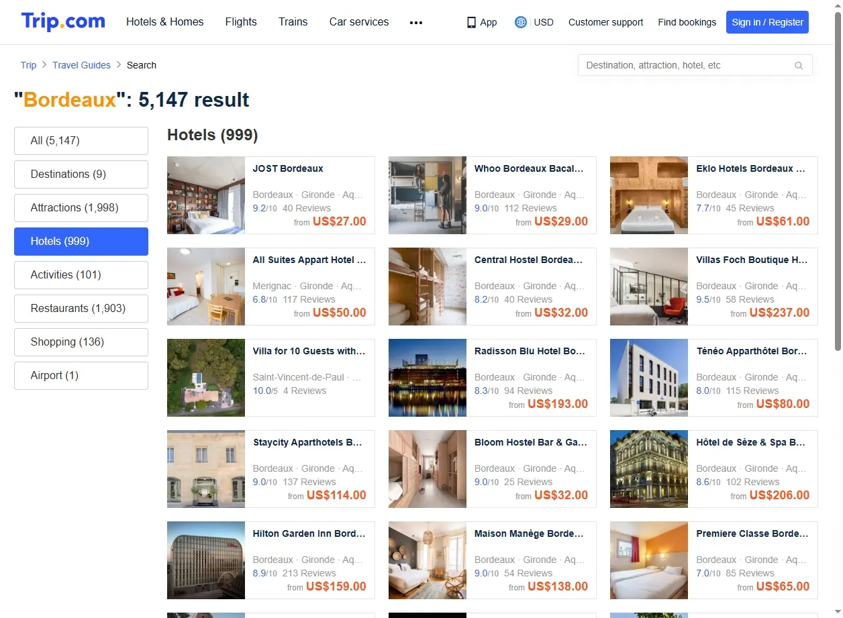Open Flights menu item
This screenshot has height=618, width=843.
pyautogui.click(x=241, y=22)
